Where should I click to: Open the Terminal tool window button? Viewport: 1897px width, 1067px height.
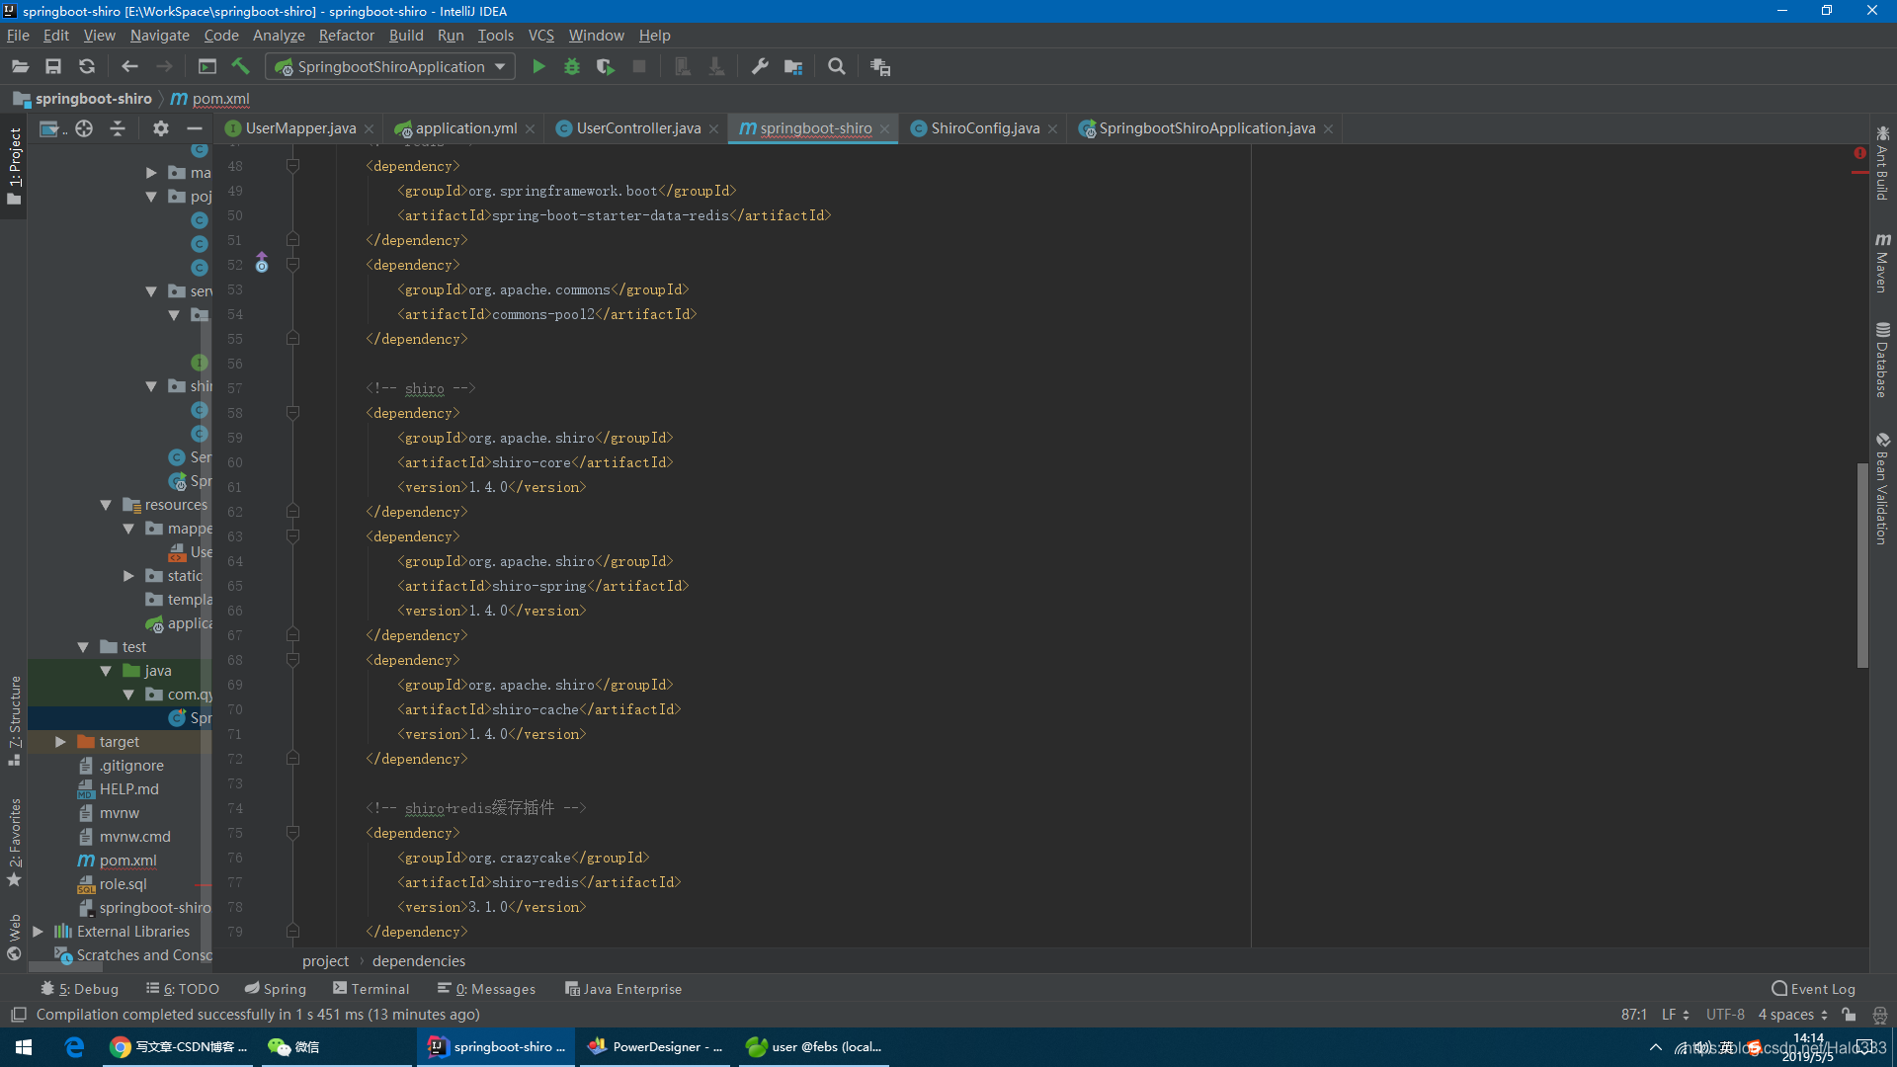click(371, 989)
